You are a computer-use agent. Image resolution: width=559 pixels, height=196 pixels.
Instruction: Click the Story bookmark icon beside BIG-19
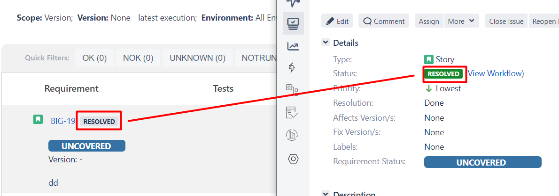click(38, 120)
